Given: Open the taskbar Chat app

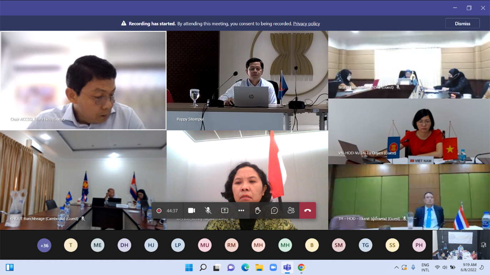Looking at the screenshot, I should click(231, 268).
